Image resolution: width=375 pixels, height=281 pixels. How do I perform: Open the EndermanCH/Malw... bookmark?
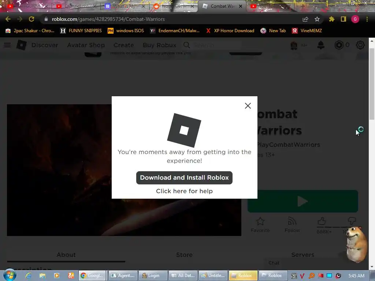175,31
